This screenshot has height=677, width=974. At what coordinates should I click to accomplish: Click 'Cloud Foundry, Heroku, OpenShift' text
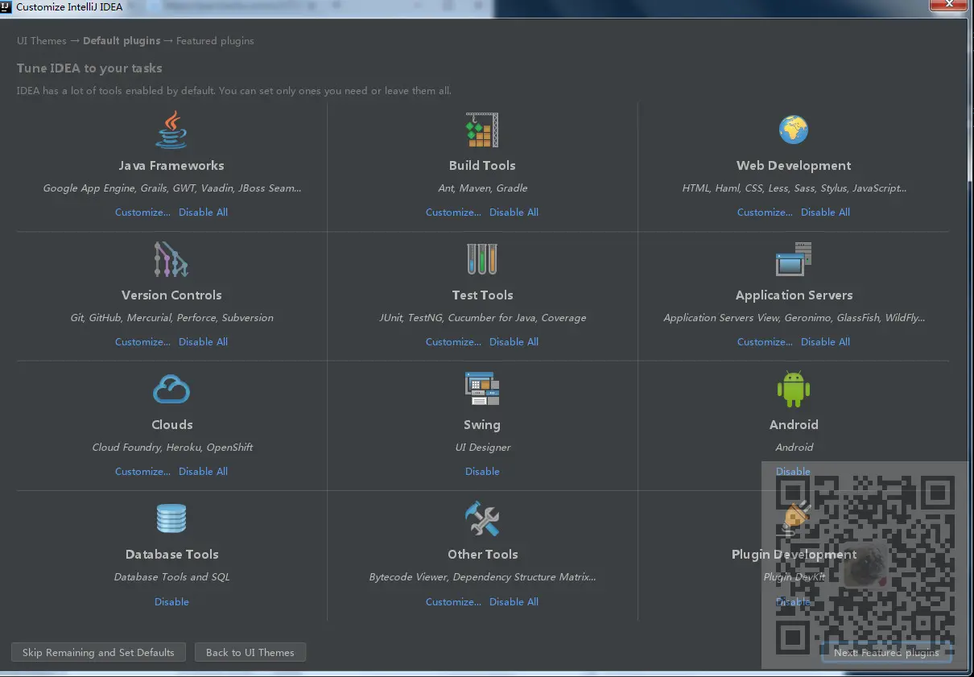(x=172, y=448)
